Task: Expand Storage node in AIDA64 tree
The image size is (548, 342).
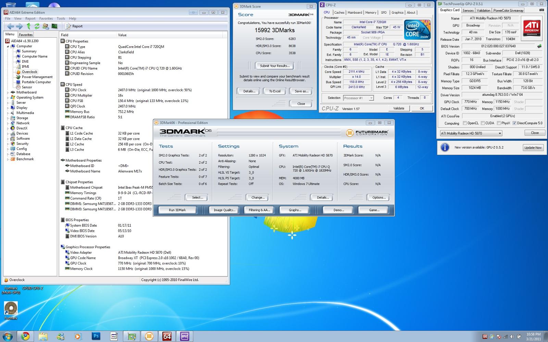Action: point(8,118)
